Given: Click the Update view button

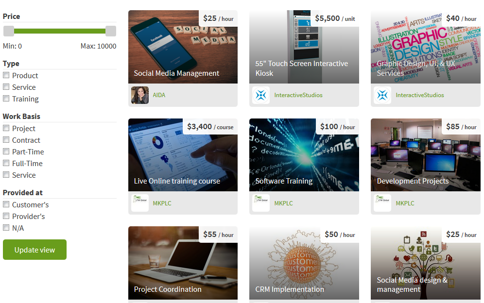Looking at the screenshot, I should (35, 250).
